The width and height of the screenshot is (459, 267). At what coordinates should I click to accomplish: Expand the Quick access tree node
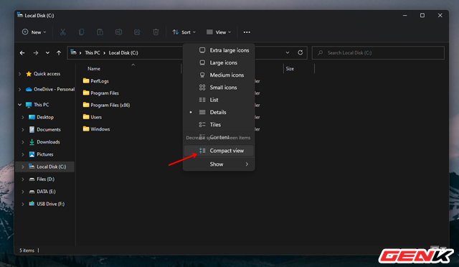19,74
